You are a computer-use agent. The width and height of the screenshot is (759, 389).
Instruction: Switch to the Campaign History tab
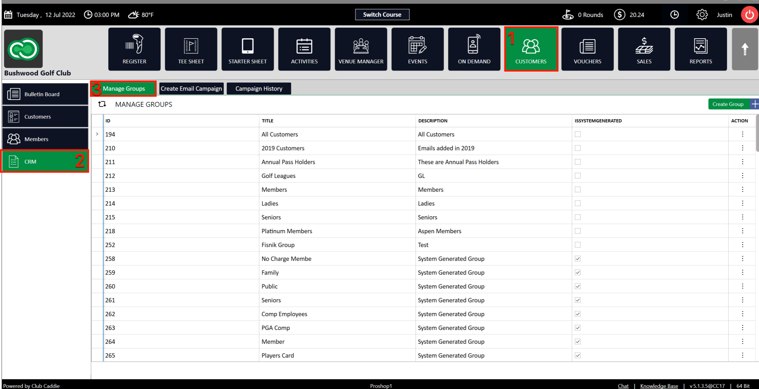(x=259, y=89)
